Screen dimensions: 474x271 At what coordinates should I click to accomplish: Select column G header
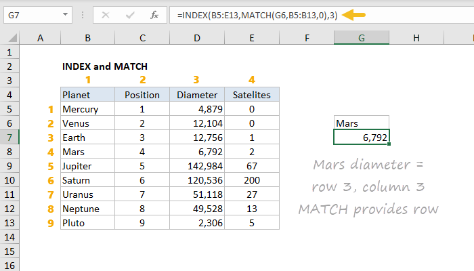pyautogui.click(x=361, y=38)
